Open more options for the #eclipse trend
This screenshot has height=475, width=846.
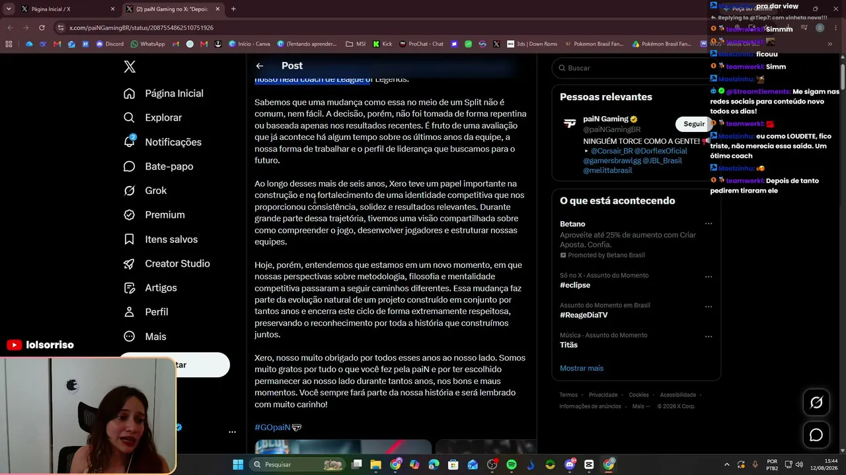pos(709,276)
